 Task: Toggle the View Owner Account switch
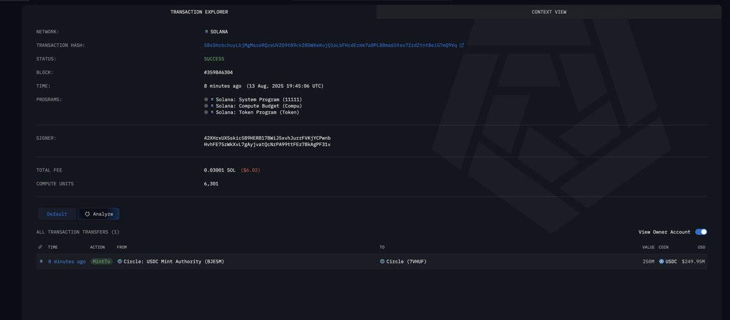pyautogui.click(x=701, y=232)
